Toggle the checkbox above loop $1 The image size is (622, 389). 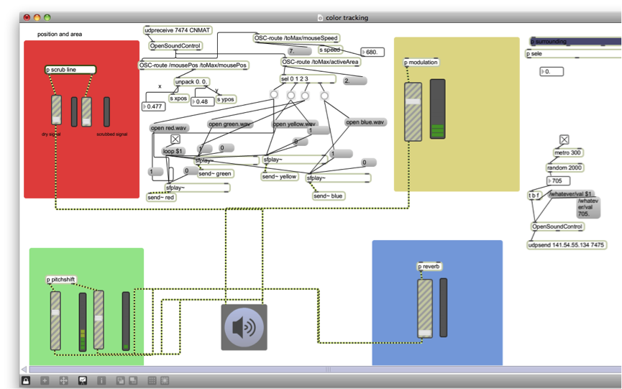tap(175, 139)
